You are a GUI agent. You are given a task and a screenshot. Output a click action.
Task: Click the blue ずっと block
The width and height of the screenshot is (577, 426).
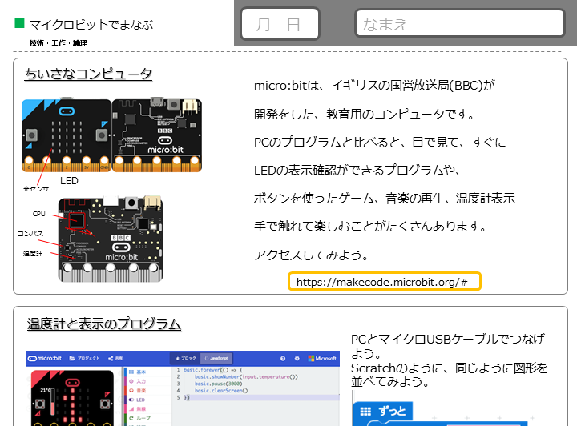point(382,411)
